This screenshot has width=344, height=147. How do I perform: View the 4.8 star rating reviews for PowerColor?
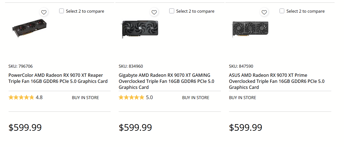tap(25, 97)
